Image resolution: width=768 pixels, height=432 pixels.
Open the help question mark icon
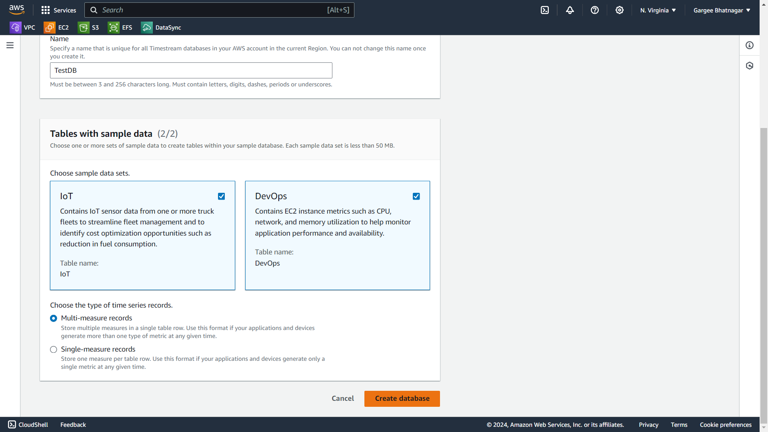[x=595, y=10]
